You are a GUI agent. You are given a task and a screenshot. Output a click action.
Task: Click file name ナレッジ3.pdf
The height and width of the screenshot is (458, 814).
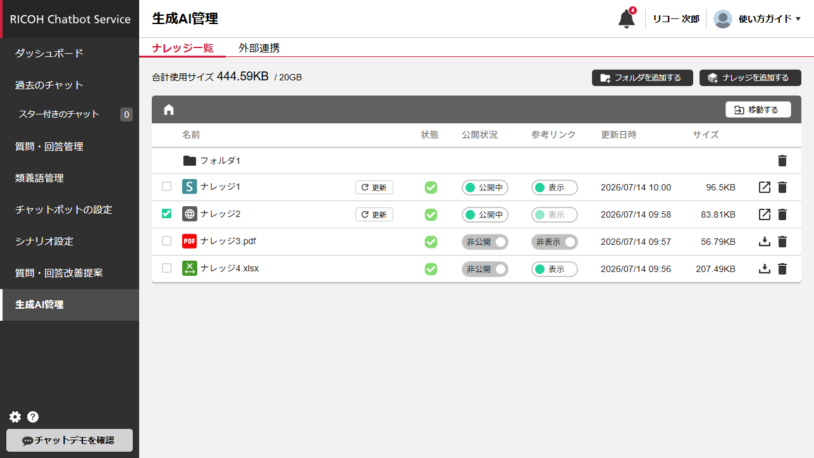pos(228,241)
